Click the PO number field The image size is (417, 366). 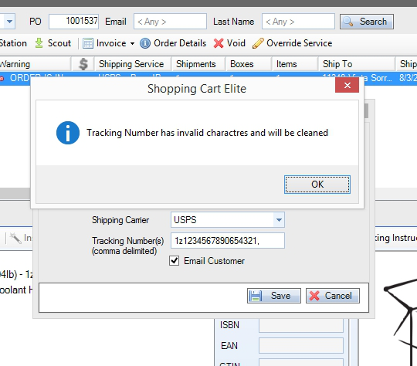(x=73, y=22)
